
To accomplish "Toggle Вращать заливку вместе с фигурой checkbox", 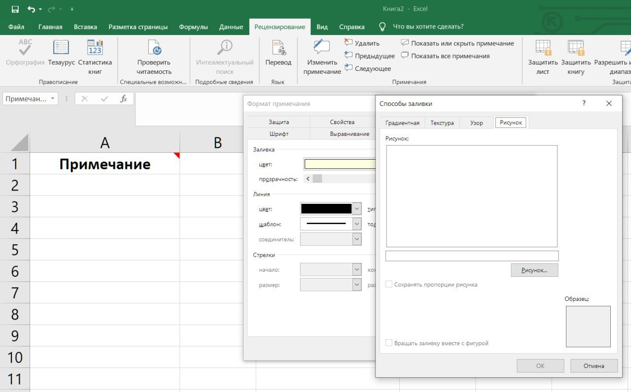I will coord(389,343).
